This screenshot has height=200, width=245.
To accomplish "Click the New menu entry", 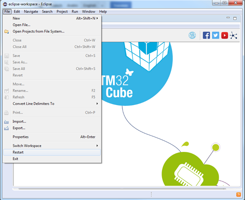I will 52,18.
